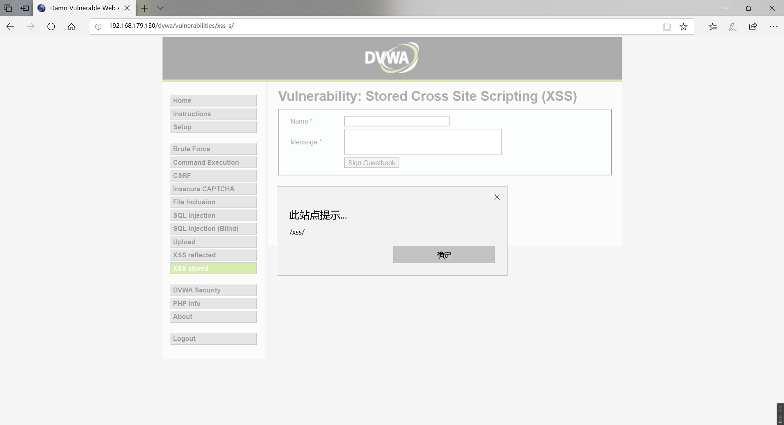Viewport: 784px width, 425px height.
Task: Click Logout in the sidebar
Action: click(x=213, y=339)
